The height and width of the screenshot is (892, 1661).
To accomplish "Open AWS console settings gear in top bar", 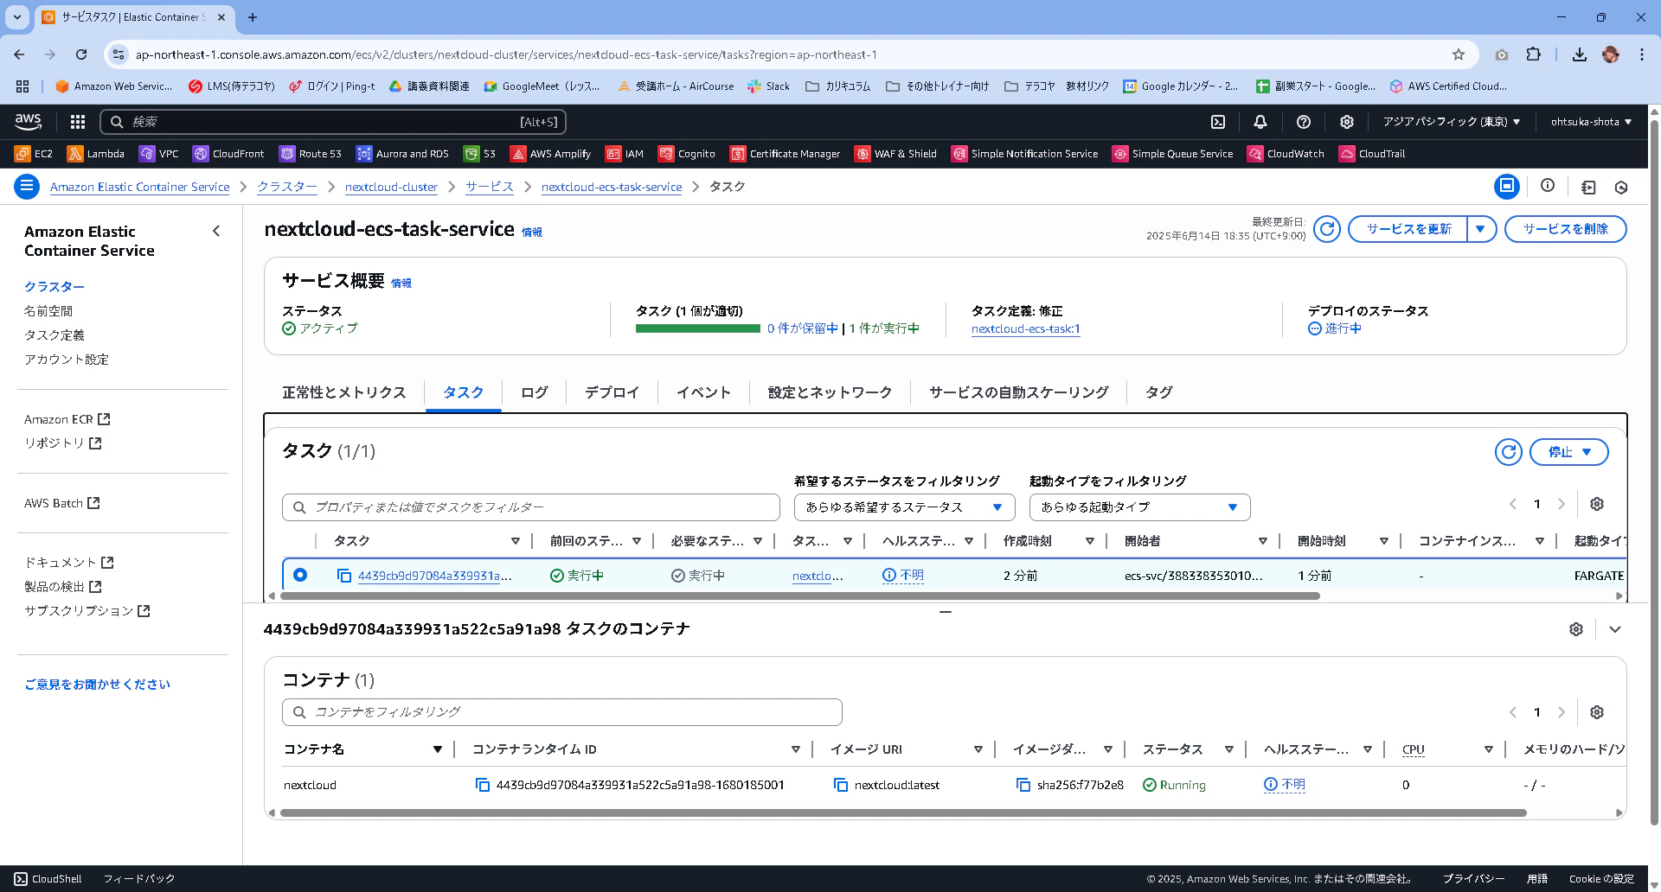I will click(x=1347, y=122).
